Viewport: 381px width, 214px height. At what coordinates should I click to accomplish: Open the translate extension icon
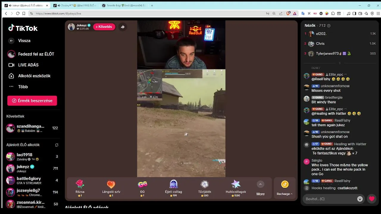[303, 13]
